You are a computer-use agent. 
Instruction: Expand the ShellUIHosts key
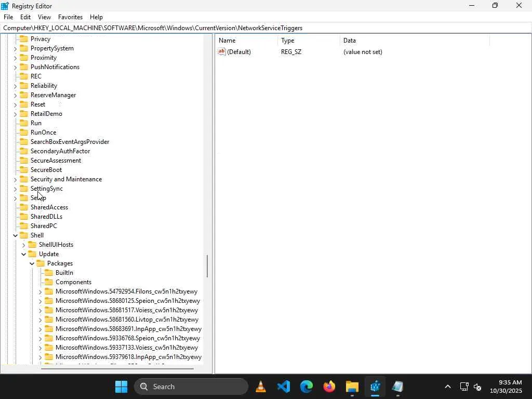coord(24,245)
